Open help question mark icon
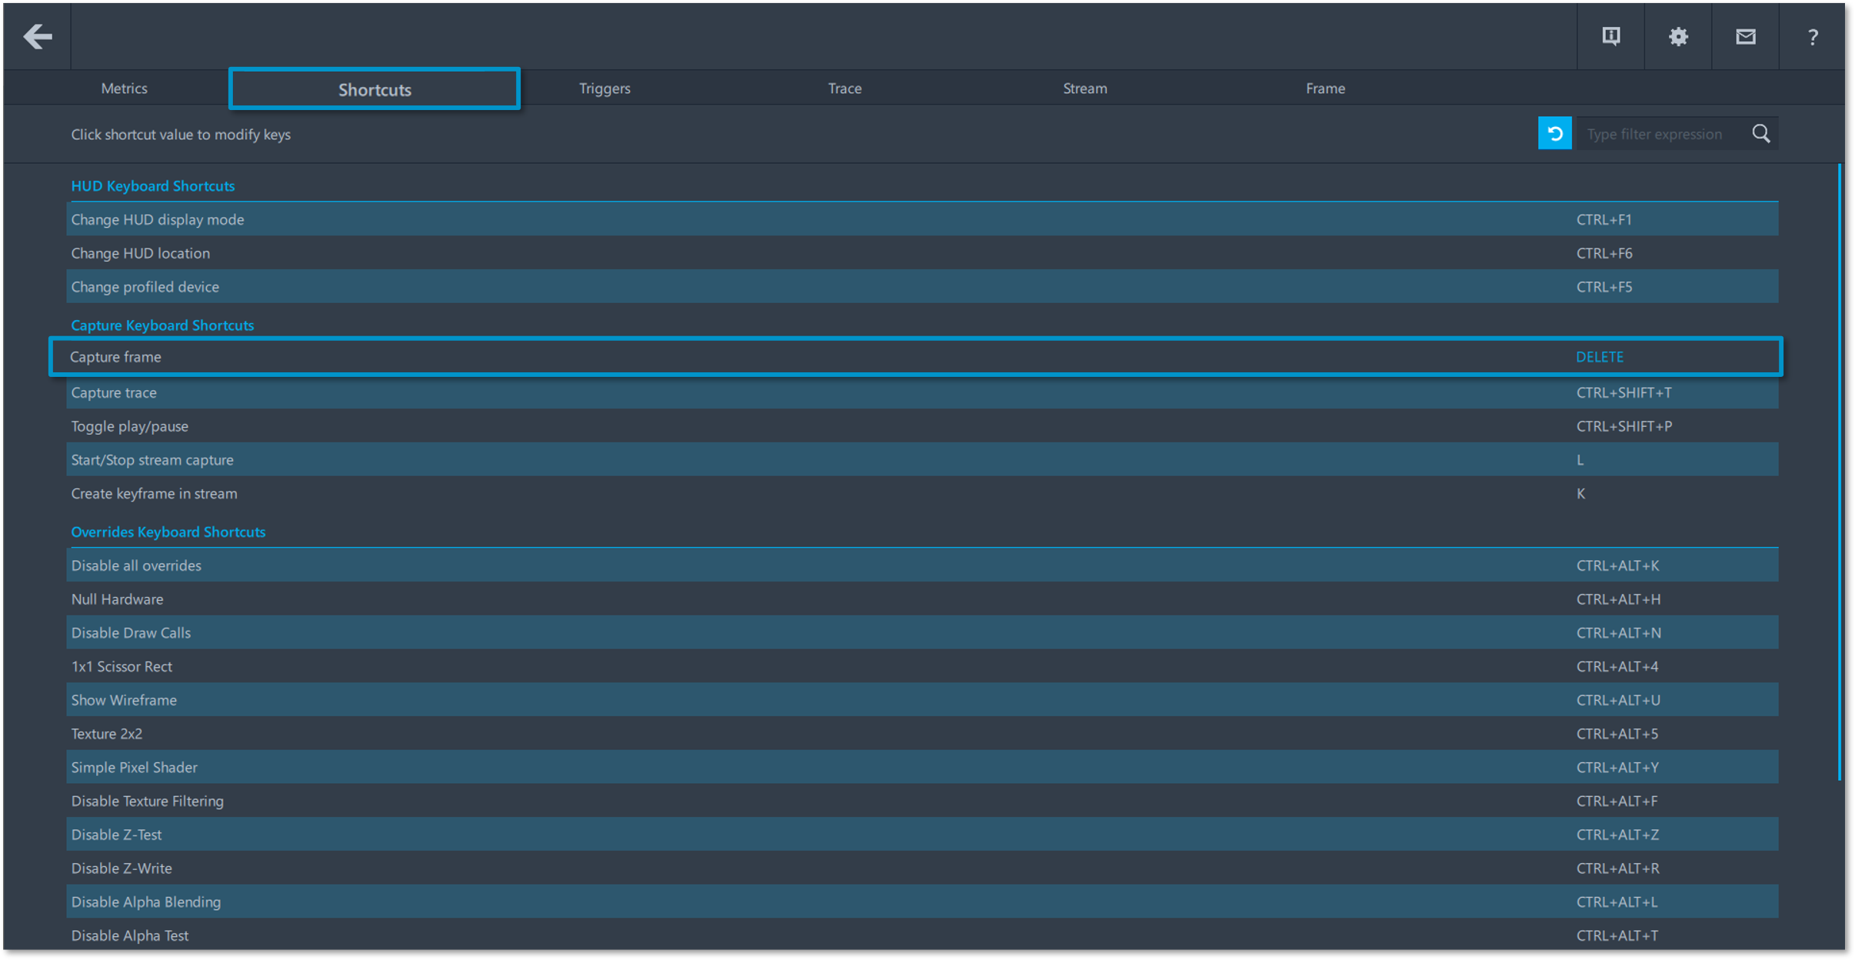 pyautogui.click(x=1813, y=37)
